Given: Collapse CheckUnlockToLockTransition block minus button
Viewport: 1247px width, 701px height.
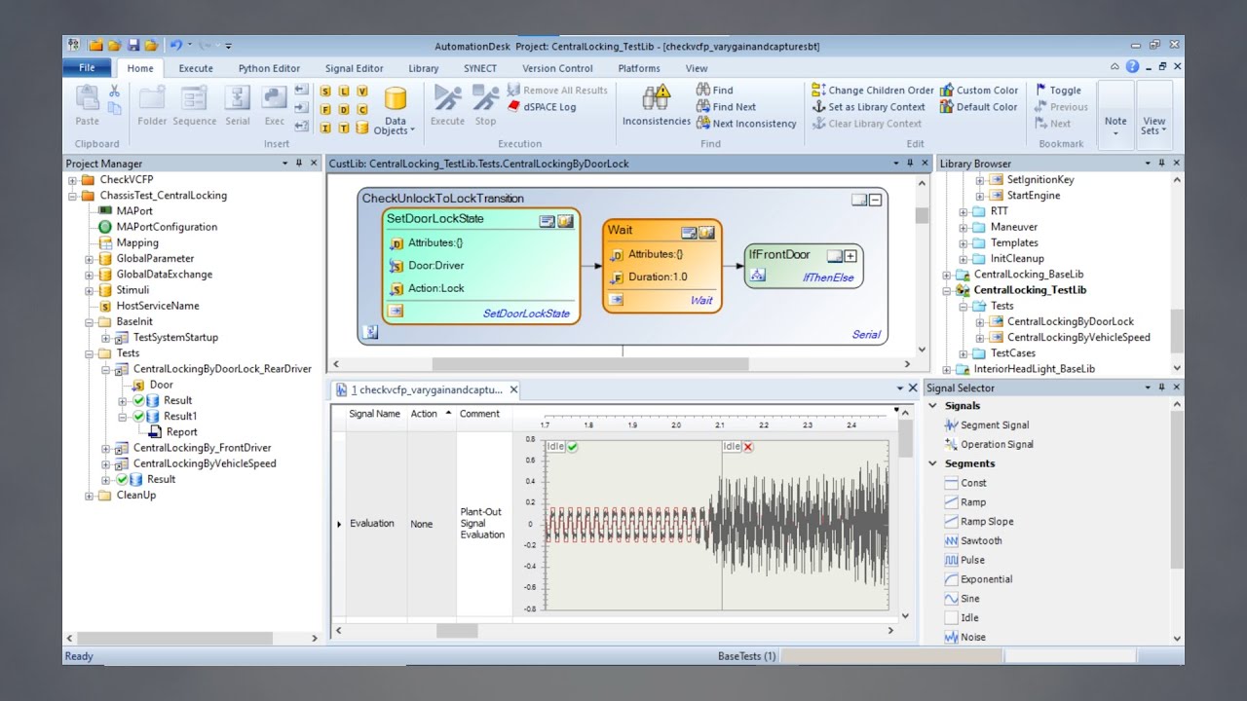Looking at the screenshot, I should [x=875, y=200].
